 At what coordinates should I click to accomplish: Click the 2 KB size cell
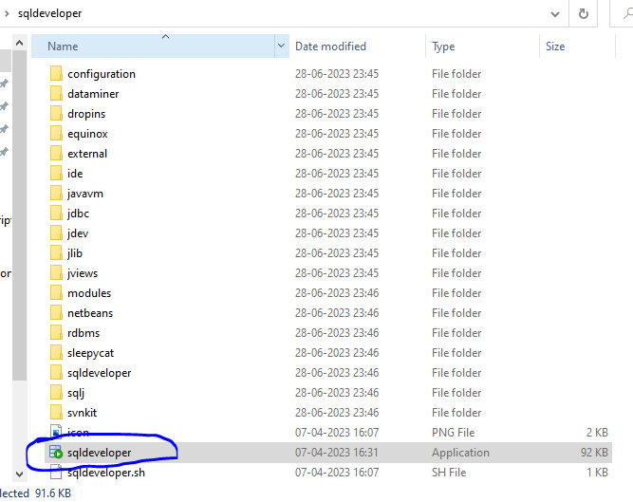pos(597,432)
